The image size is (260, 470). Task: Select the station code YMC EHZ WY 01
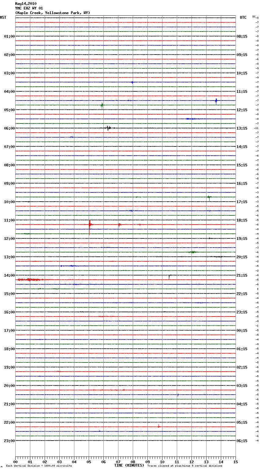pyautogui.click(x=29, y=8)
